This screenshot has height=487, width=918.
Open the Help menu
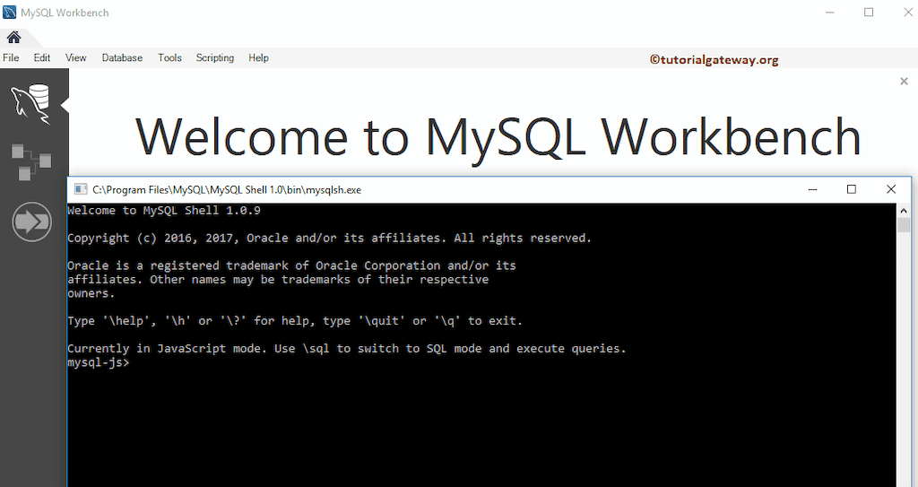pos(258,57)
